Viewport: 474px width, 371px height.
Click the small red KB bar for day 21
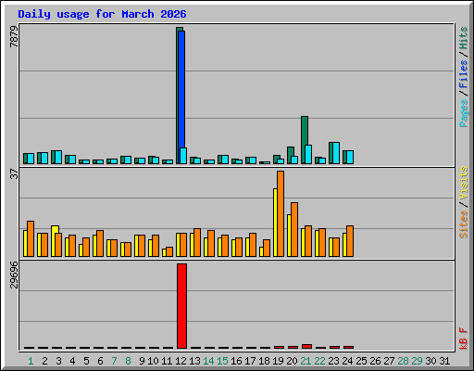pyautogui.click(x=306, y=346)
